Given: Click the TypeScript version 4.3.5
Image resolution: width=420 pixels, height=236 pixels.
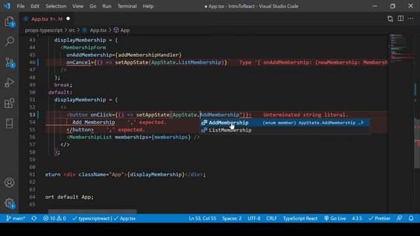Looking at the screenshot, I should 357,218.
